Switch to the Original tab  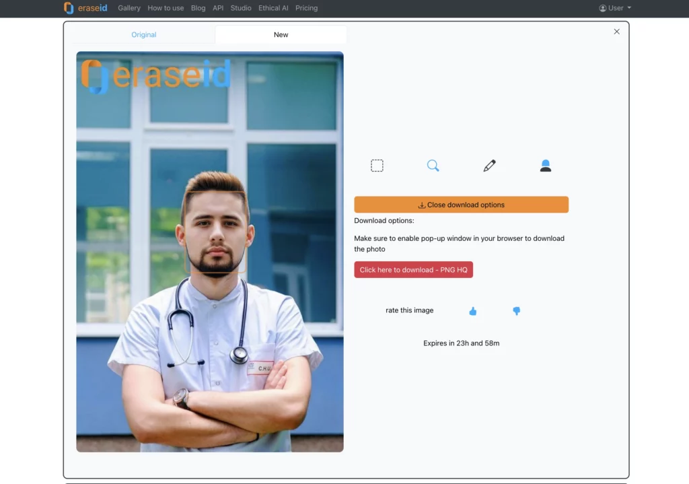point(143,34)
